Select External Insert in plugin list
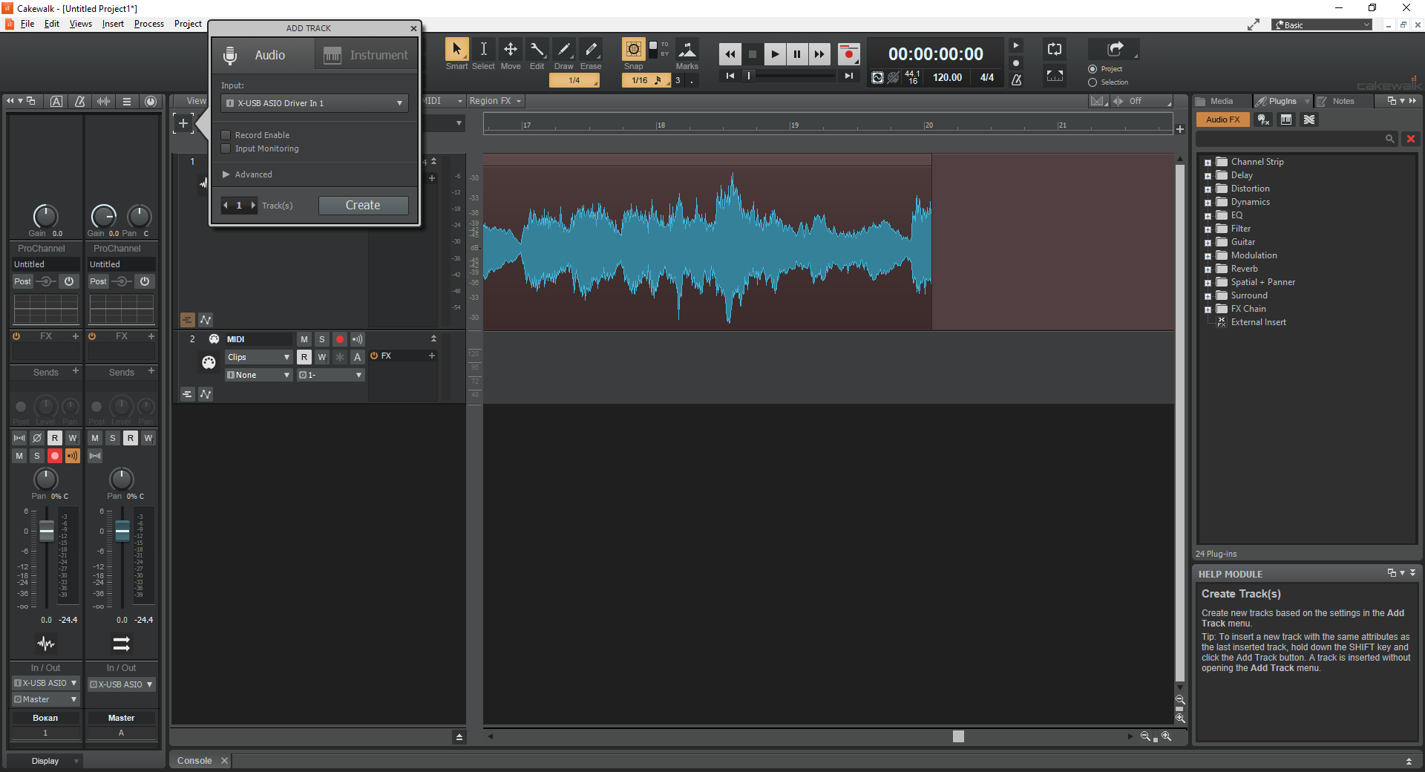 (x=1258, y=322)
